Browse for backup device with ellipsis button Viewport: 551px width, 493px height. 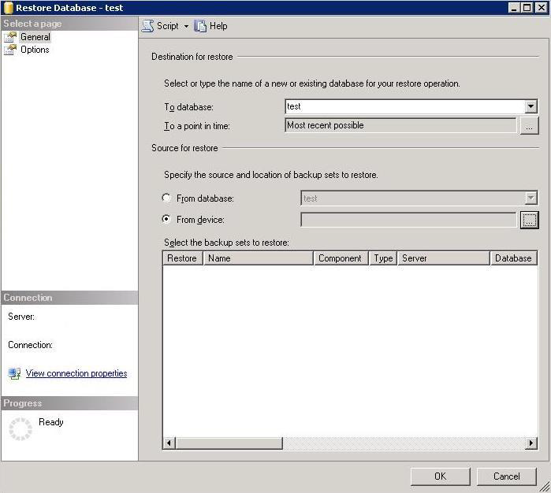(x=529, y=220)
